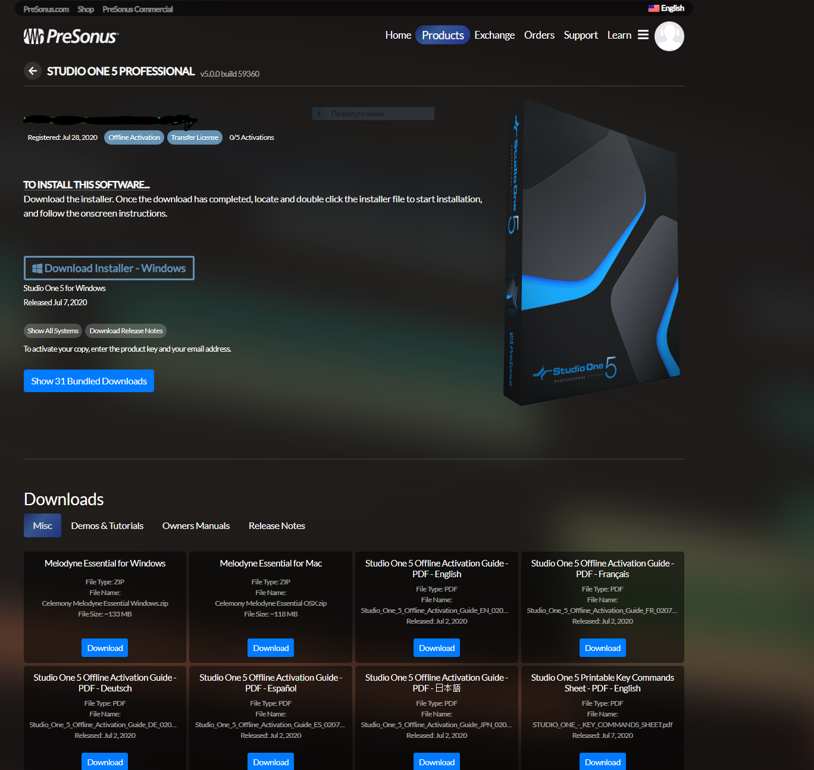This screenshot has width=814, height=770.
Task: Click the Studio One 5 box image
Action: click(x=592, y=252)
